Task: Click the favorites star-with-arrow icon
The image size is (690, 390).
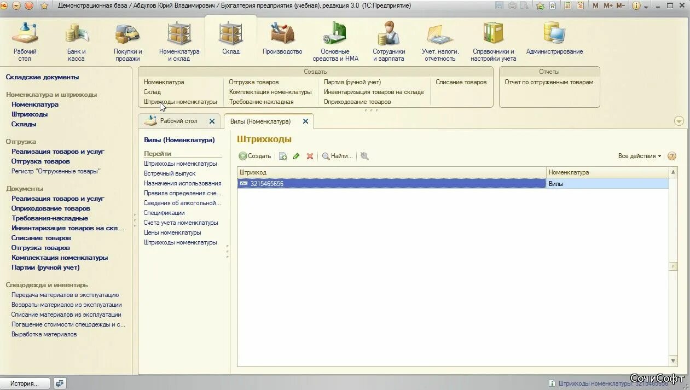Action: (x=541, y=5)
